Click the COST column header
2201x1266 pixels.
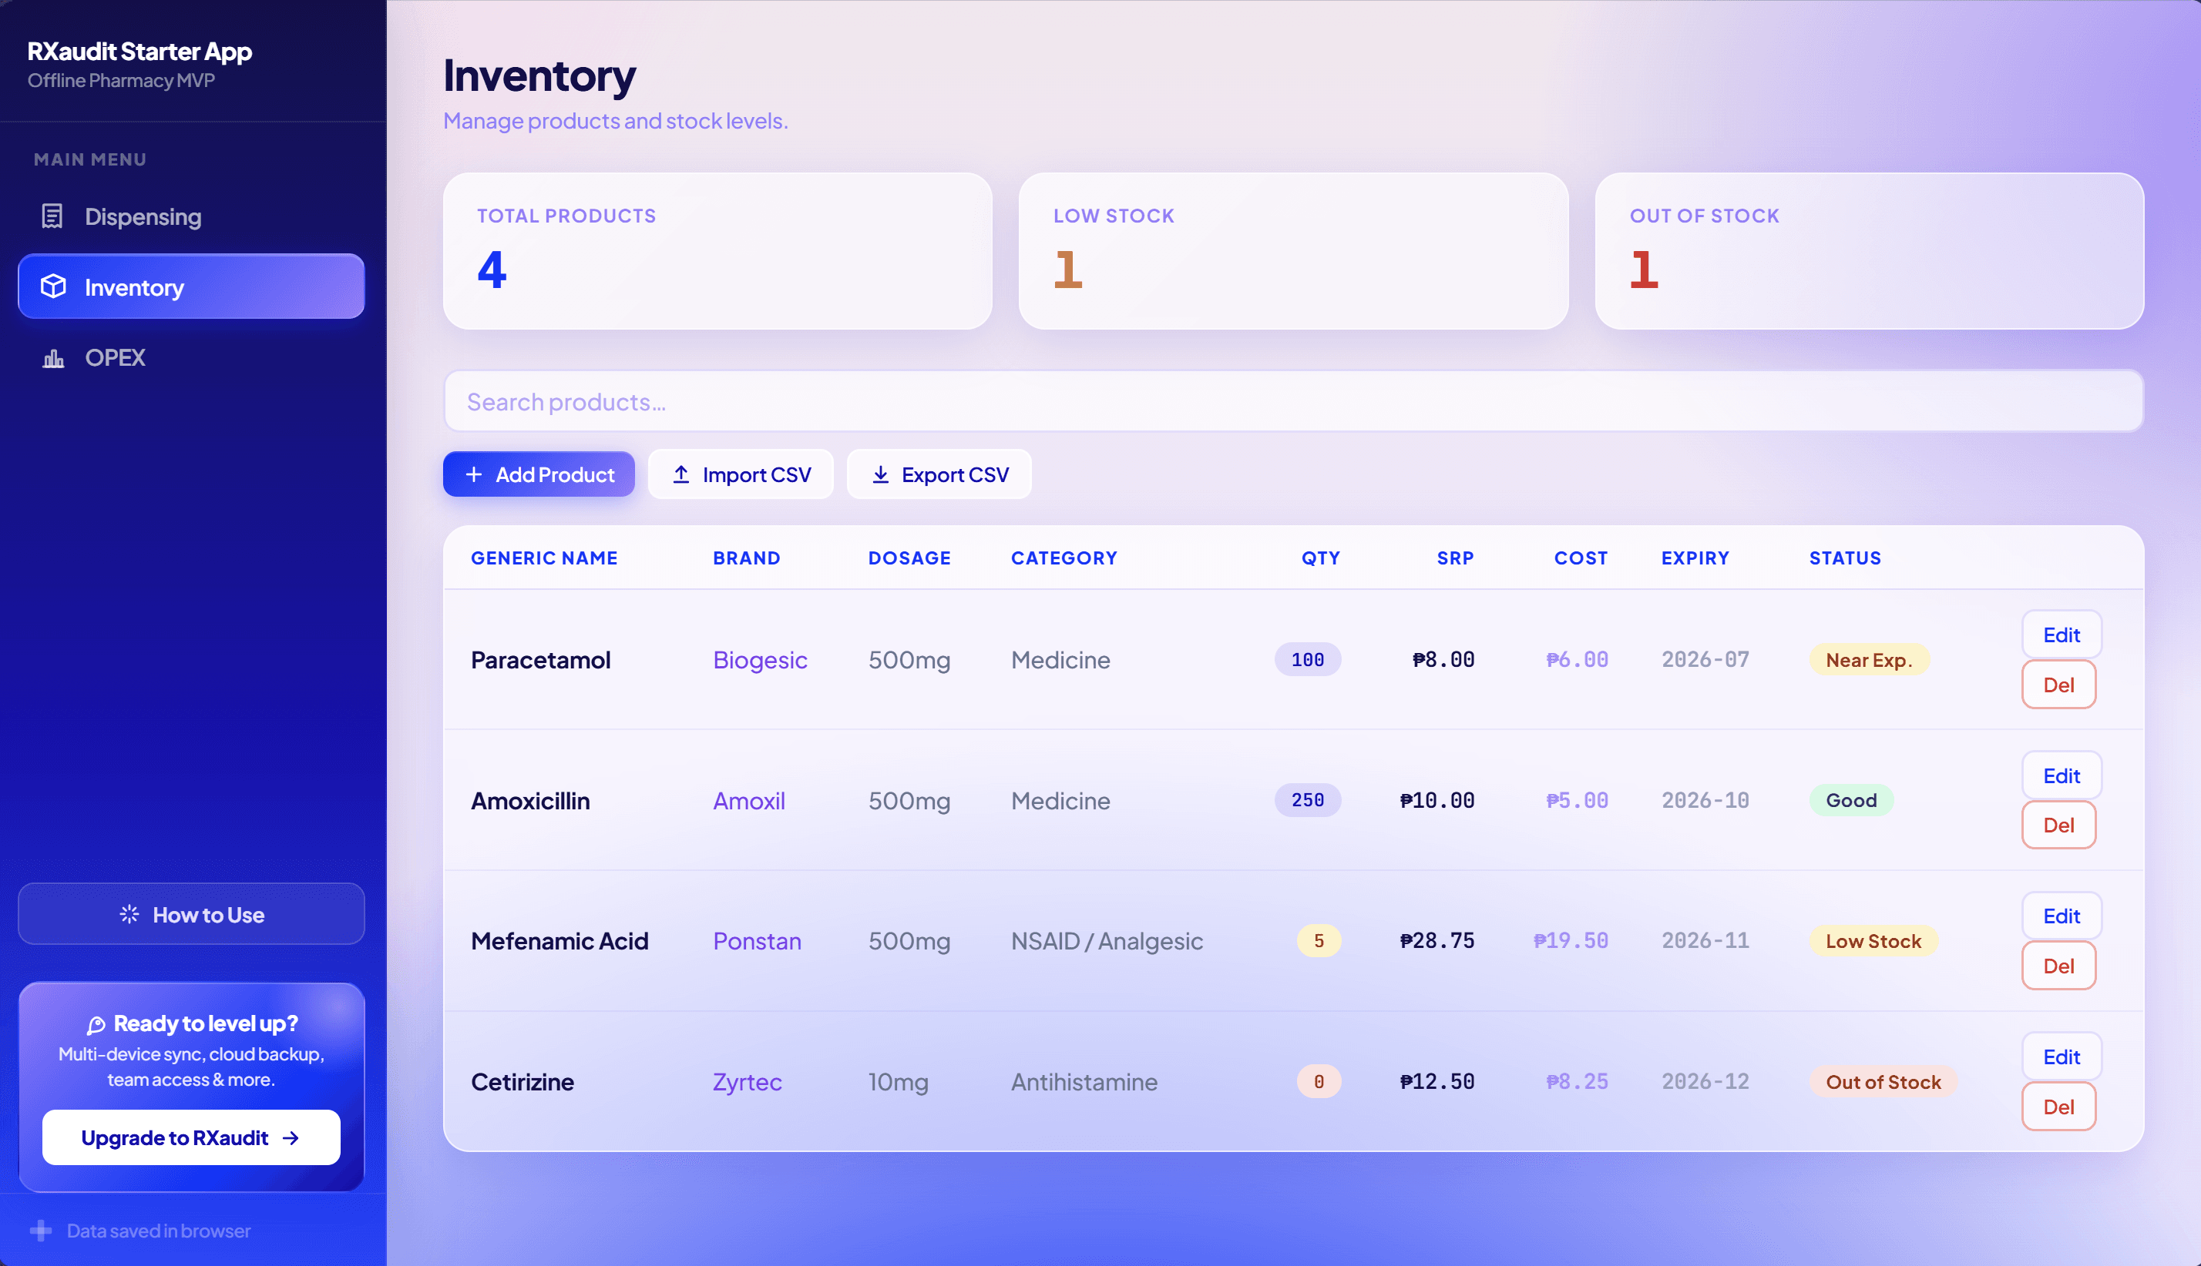pos(1581,558)
